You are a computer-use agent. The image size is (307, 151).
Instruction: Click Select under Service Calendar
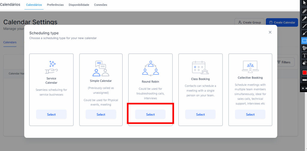coord(51,114)
